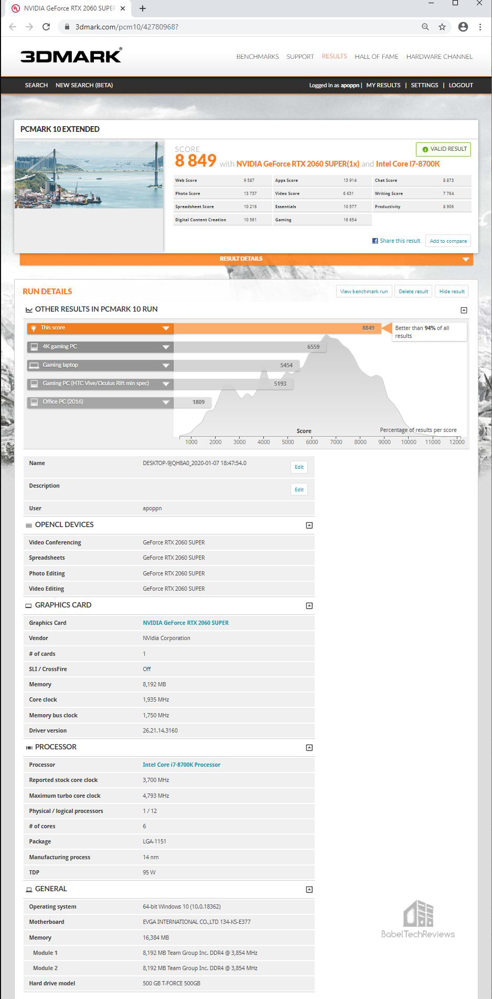Image resolution: width=492 pixels, height=999 pixels.
Task: Collapse the Graphics Card section
Action: [309, 605]
